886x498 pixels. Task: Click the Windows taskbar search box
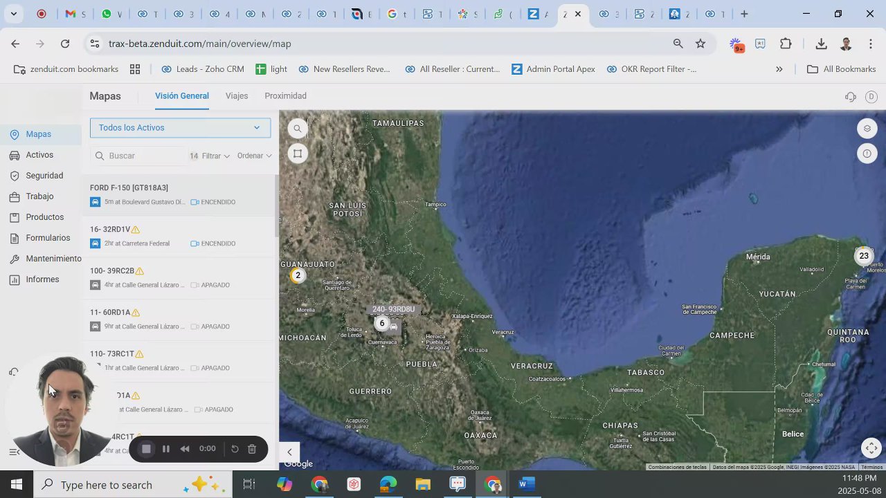pos(132,484)
